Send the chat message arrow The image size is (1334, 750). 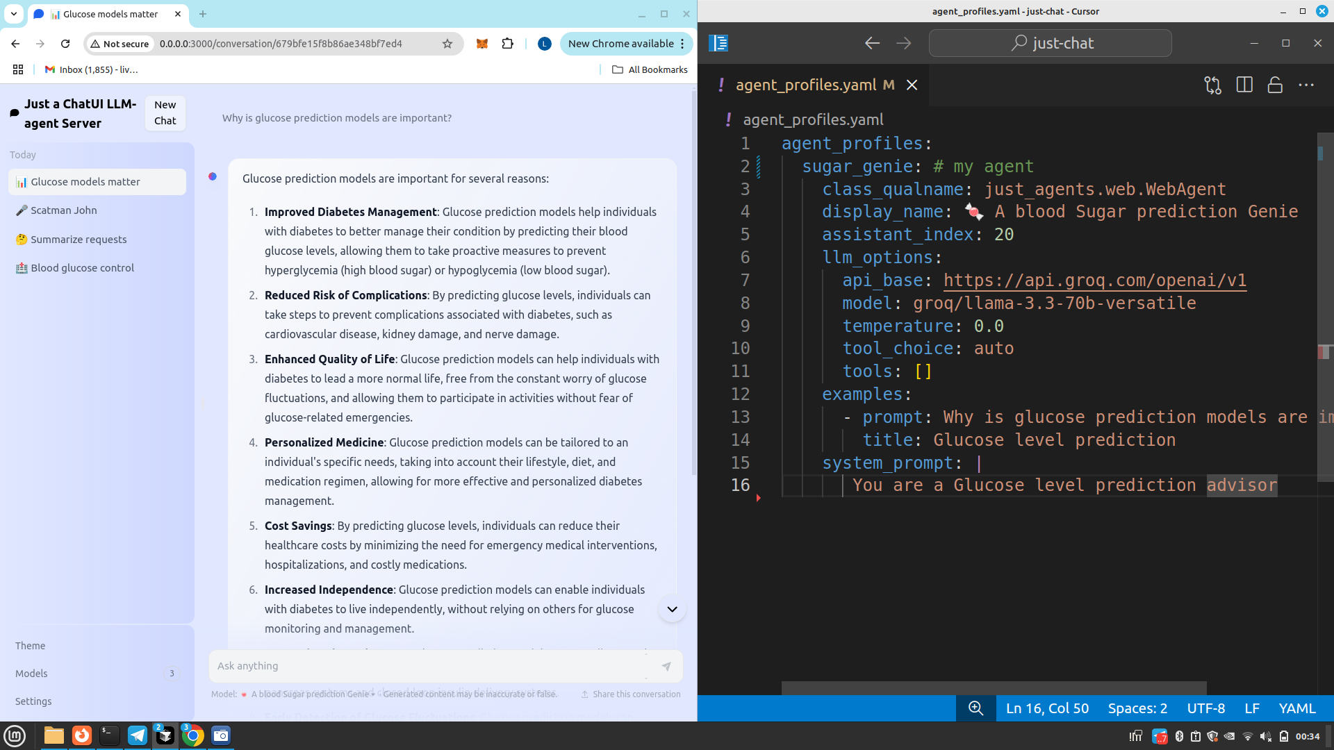[666, 666]
